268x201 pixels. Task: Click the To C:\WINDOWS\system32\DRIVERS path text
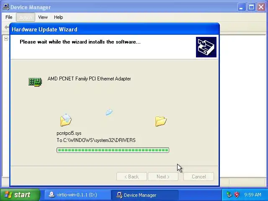coord(96,140)
